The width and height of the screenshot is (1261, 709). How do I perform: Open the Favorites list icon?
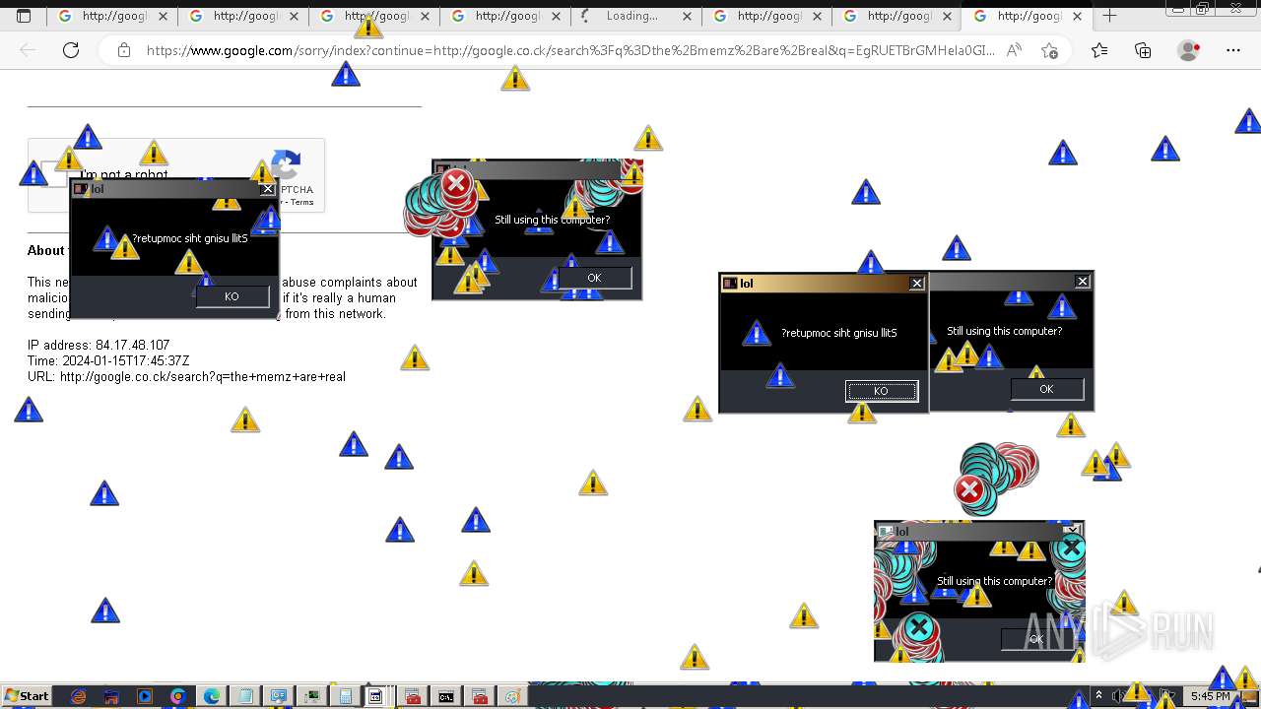(x=1099, y=50)
